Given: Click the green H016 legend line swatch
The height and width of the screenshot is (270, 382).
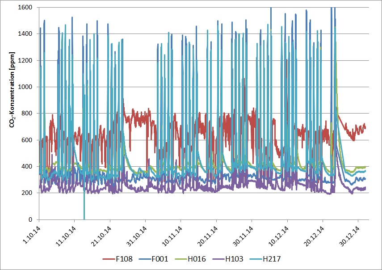Looking at the screenshot, I should pos(181,259).
